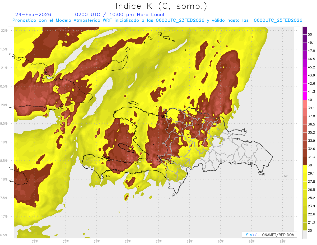Click the colorbar value "20" at the bottom

coord(310,231)
